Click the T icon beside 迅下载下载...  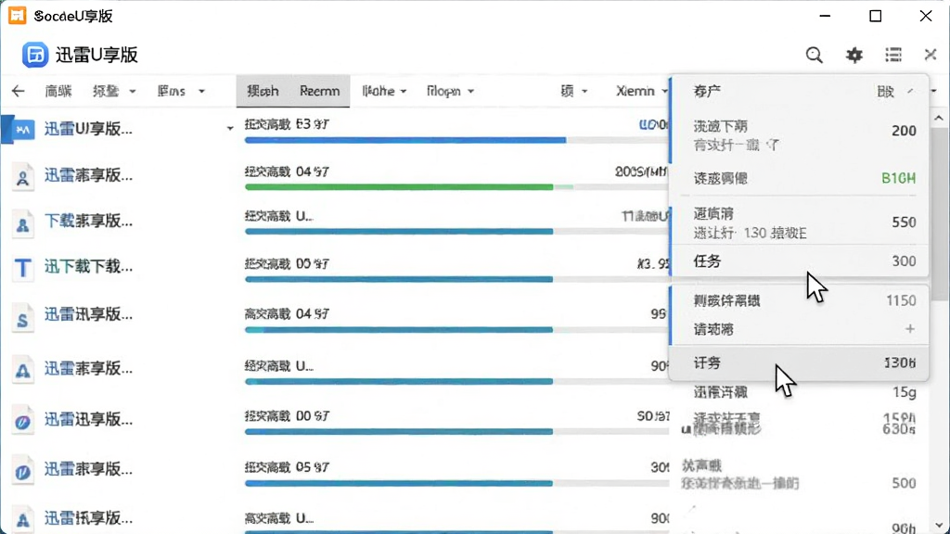(23, 267)
